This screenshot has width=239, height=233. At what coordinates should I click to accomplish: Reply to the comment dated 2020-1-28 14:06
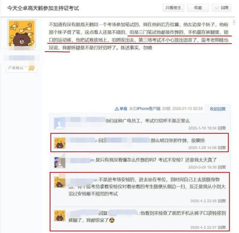click(222, 148)
